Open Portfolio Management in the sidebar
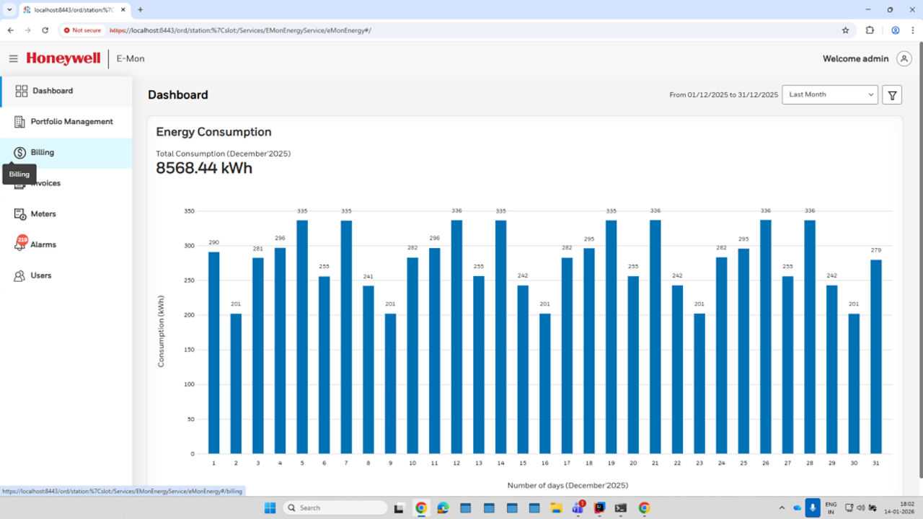923x519 pixels. click(x=66, y=122)
